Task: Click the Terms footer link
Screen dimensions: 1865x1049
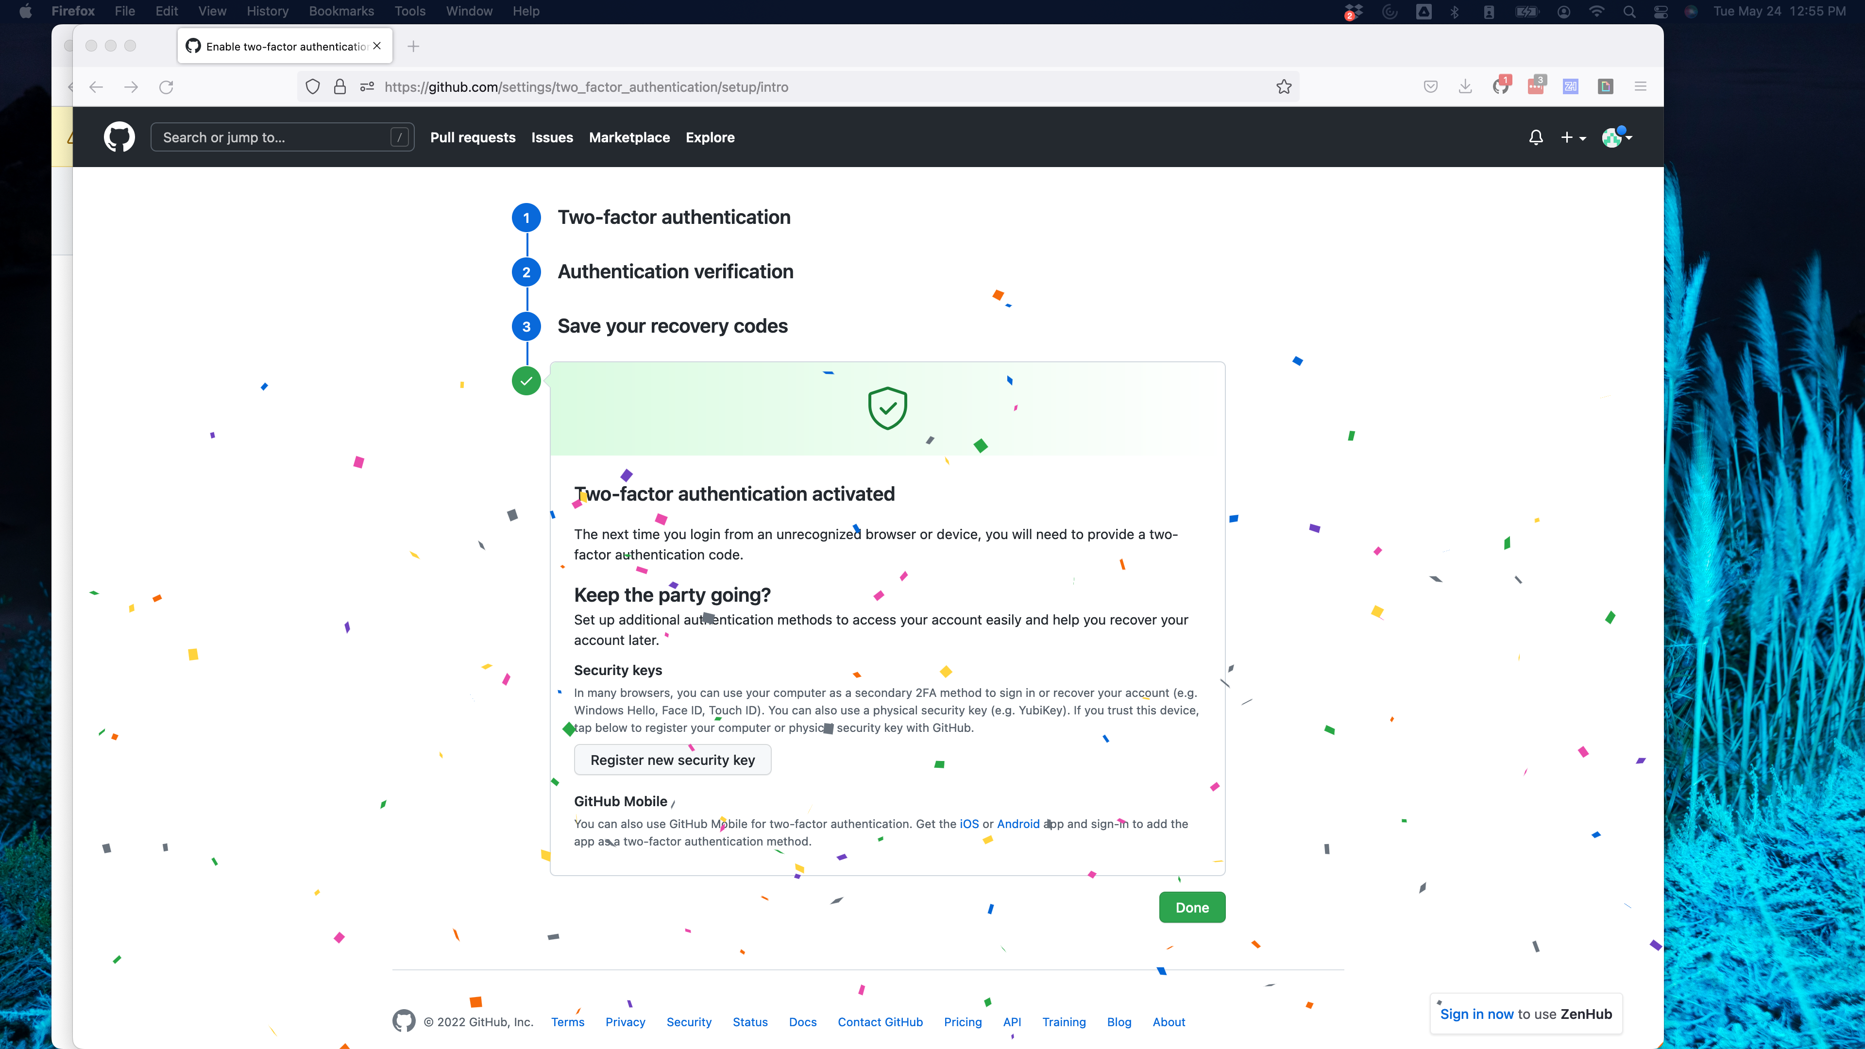Action: 568,1022
